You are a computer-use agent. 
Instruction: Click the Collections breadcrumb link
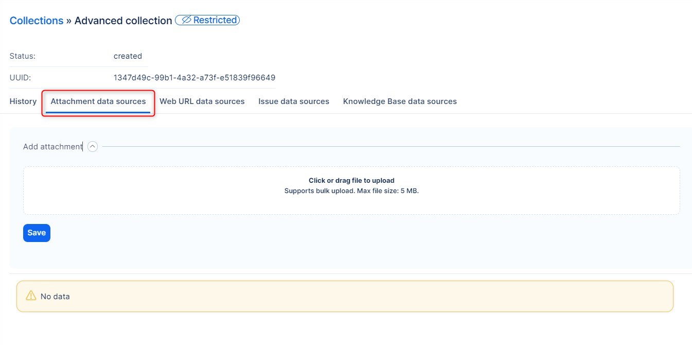tap(37, 21)
